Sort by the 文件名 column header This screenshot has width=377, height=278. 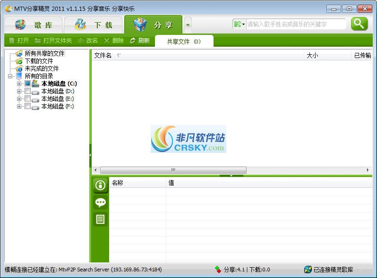point(197,56)
